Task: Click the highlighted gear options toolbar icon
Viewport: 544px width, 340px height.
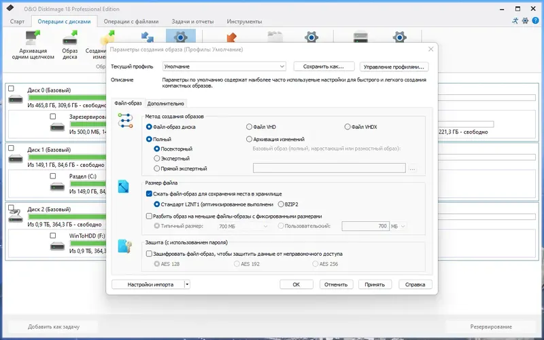Action: pos(180,37)
